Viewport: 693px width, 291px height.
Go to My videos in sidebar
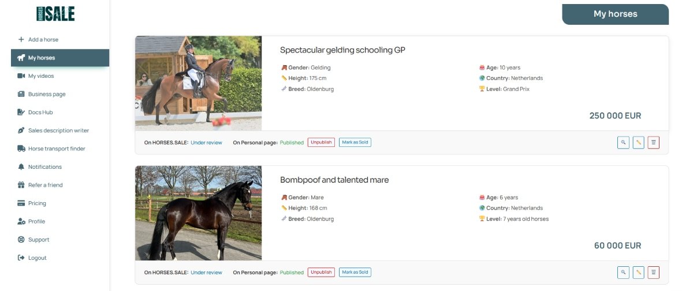[x=41, y=76]
